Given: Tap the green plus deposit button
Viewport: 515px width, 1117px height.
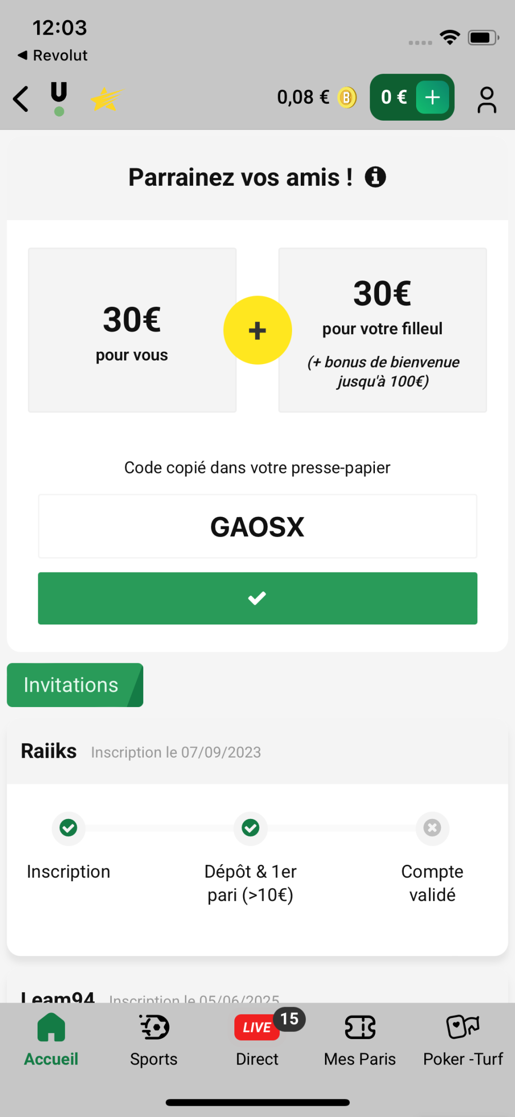Looking at the screenshot, I should pyautogui.click(x=433, y=97).
